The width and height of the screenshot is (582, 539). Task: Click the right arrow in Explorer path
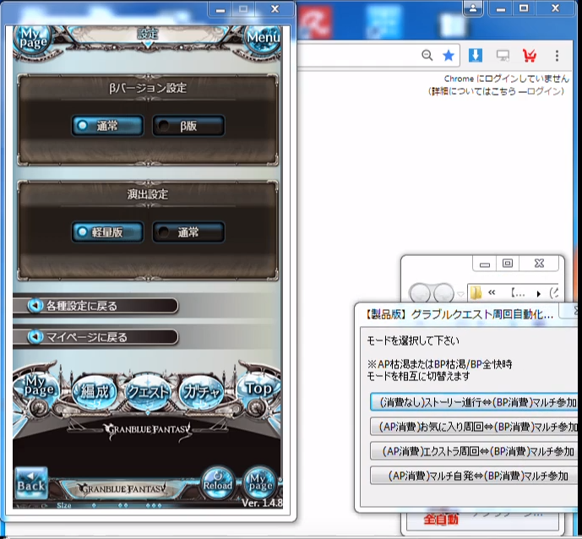click(x=539, y=294)
